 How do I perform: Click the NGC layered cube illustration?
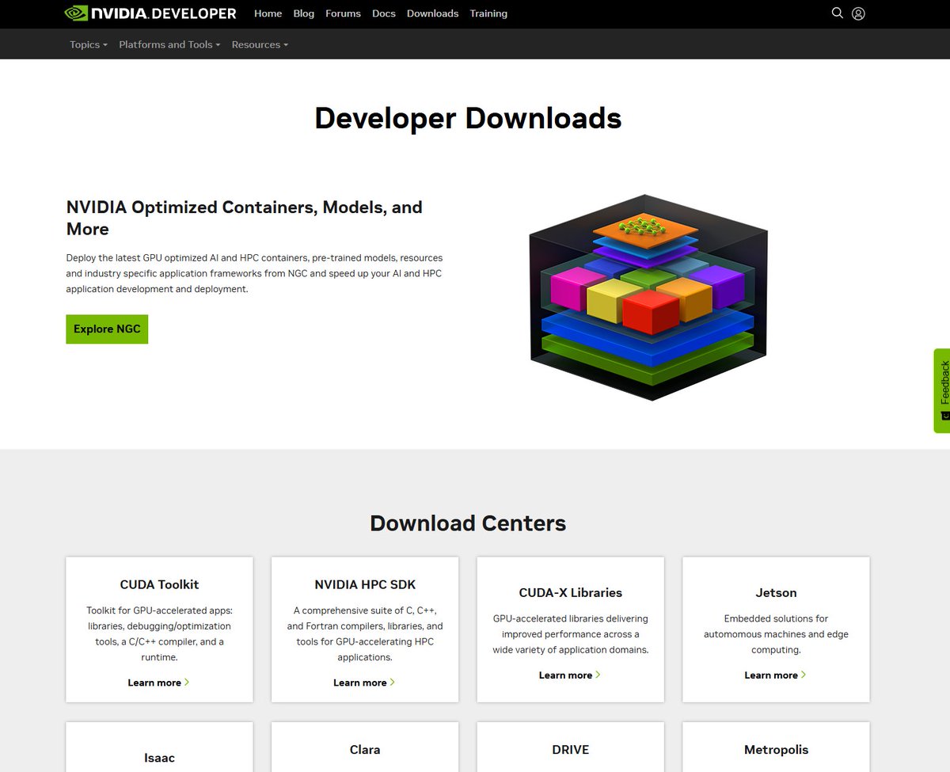tap(649, 297)
